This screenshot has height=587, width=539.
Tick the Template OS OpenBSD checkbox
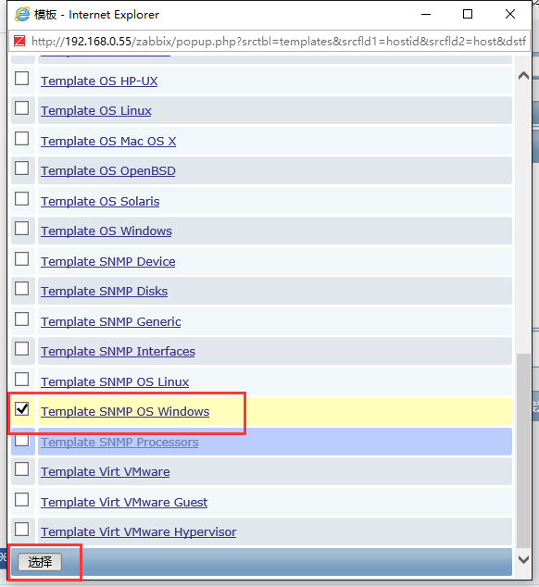point(21,169)
